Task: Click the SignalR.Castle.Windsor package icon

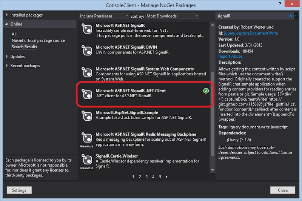Action: [87, 159]
